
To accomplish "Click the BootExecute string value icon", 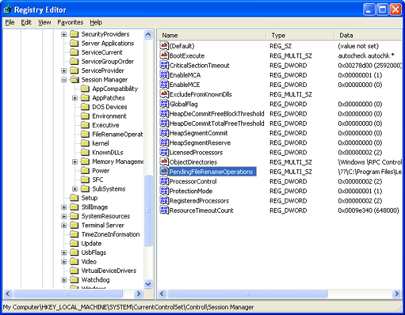I will pyautogui.click(x=164, y=56).
